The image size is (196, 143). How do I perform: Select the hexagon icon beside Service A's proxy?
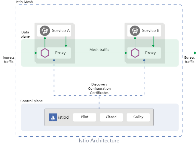pos(45,53)
